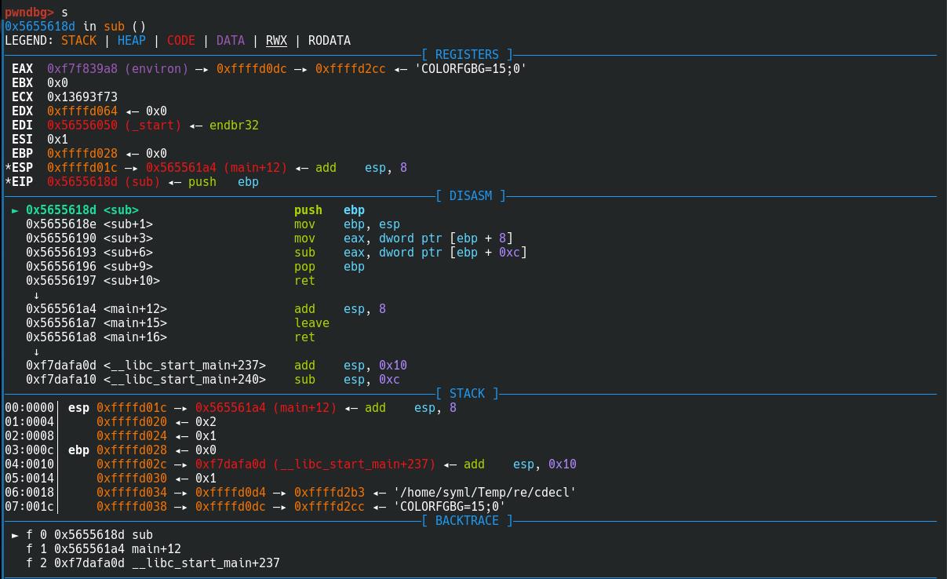Click the asterisk marker before the EIP register
Screen dimensions: 947x579
(8, 182)
